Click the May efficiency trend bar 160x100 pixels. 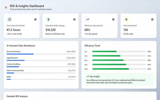[119, 69]
